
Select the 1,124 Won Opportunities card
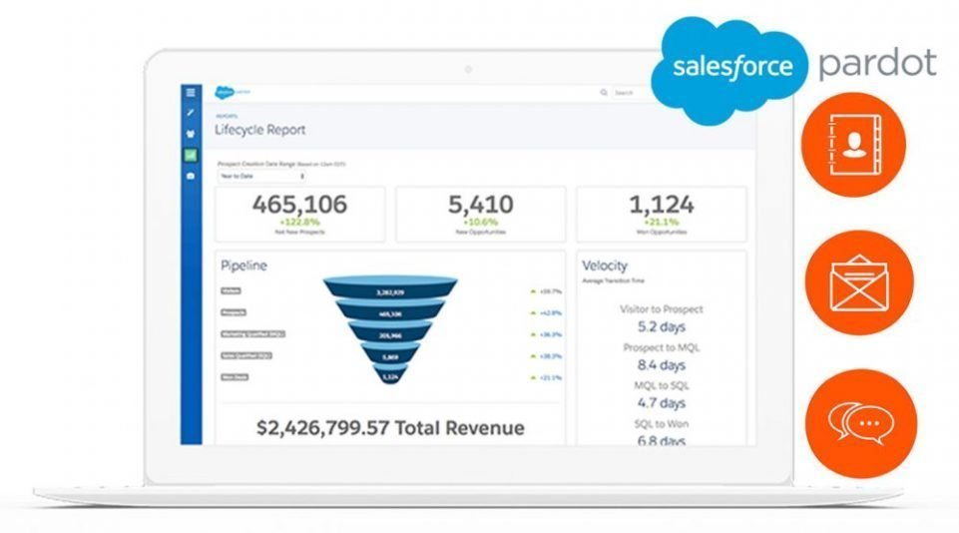[662, 215]
